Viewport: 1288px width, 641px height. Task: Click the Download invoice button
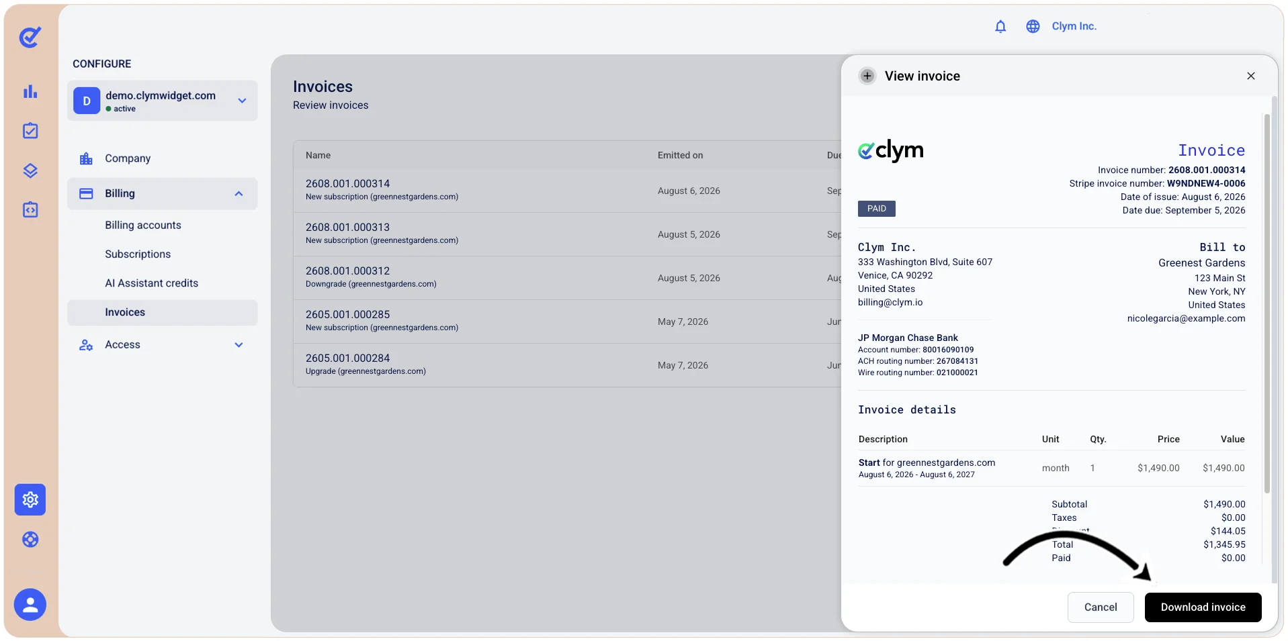coord(1203,607)
